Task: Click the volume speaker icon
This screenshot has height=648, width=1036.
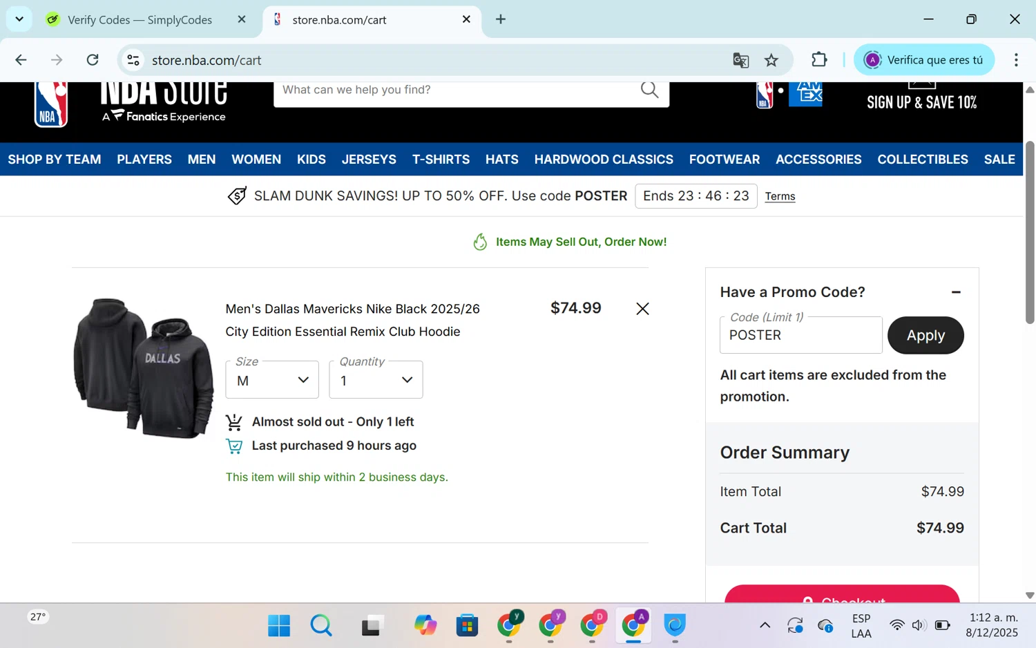Action: (918, 625)
